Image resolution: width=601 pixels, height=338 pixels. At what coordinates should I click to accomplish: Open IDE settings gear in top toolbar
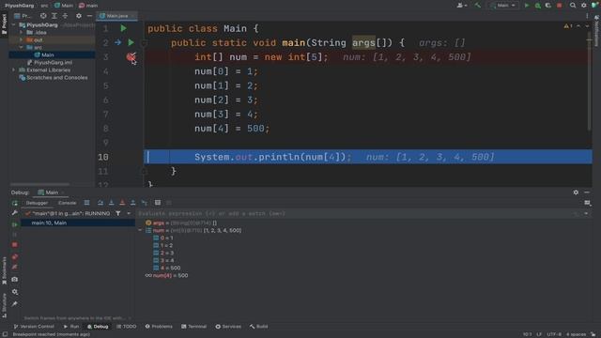(584, 6)
